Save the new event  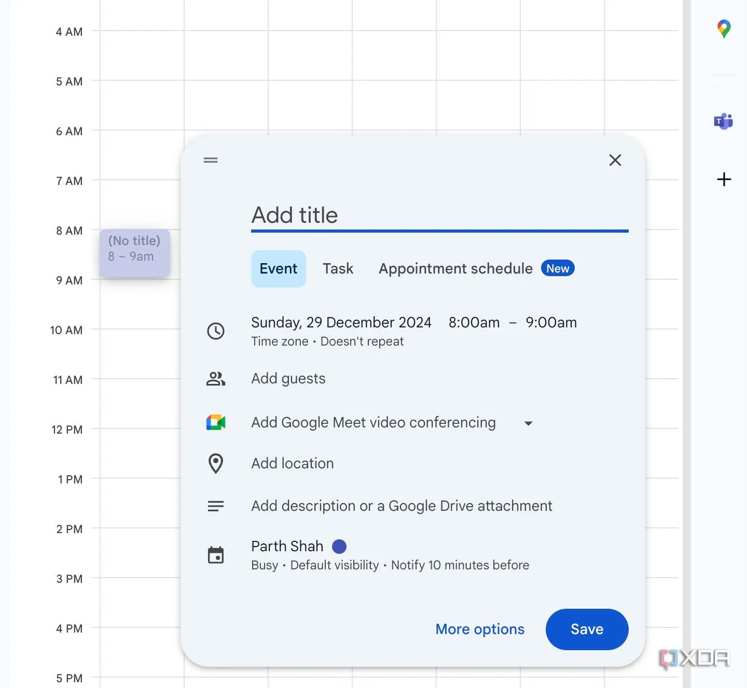click(x=587, y=629)
